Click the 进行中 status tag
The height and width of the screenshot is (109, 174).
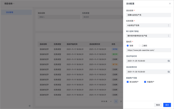tap(115, 54)
